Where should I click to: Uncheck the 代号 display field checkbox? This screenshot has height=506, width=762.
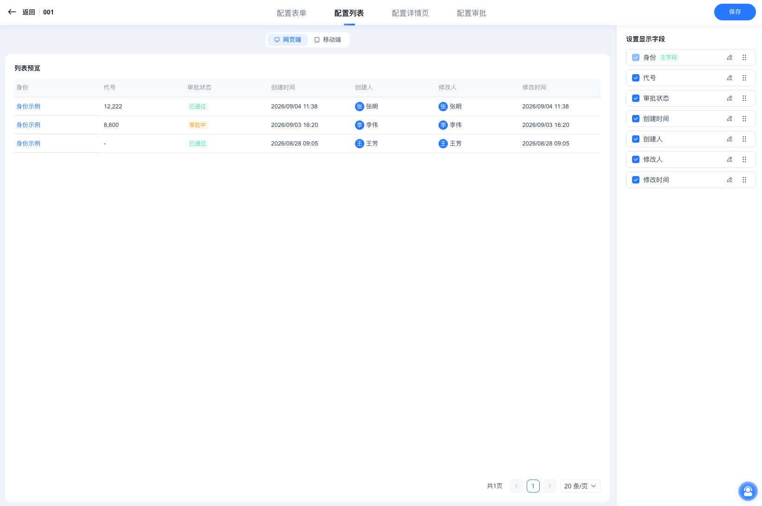[x=636, y=78]
